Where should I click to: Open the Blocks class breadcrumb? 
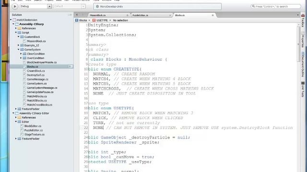(x=81, y=20)
